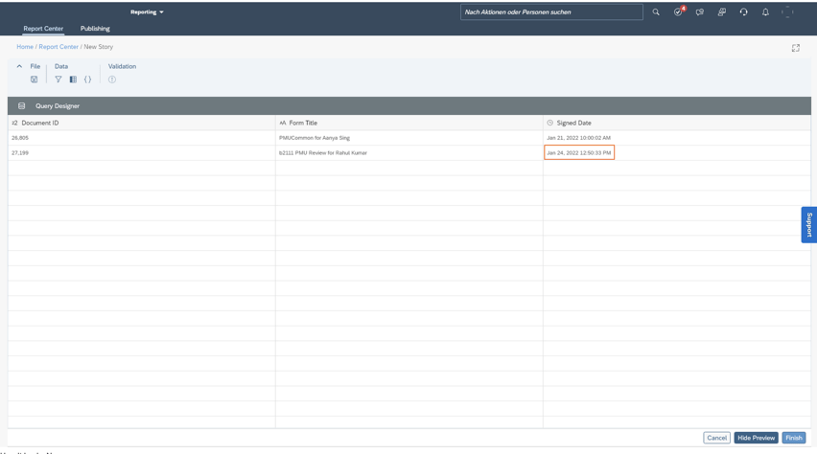Click the headset support icon in header
The width and height of the screenshot is (817, 454).
click(743, 12)
